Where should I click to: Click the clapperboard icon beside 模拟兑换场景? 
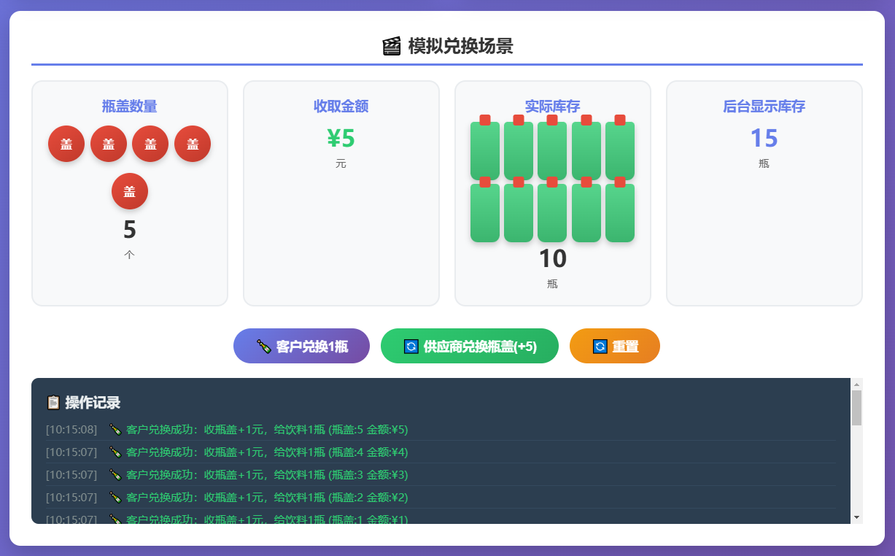pyautogui.click(x=391, y=47)
